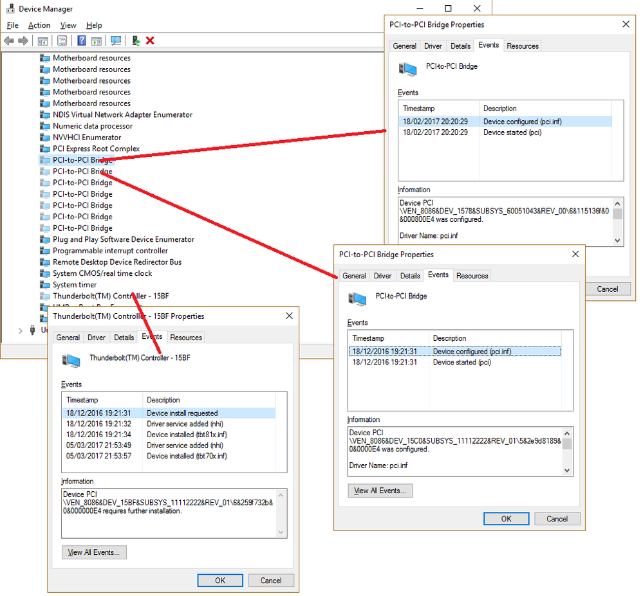Go back using the toolbar Back arrow

point(8,41)
